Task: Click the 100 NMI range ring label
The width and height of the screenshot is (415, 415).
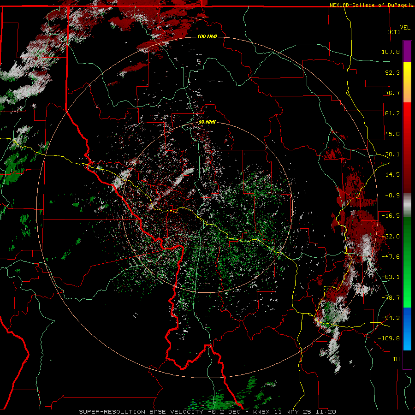Action: (x=207, y=36)
